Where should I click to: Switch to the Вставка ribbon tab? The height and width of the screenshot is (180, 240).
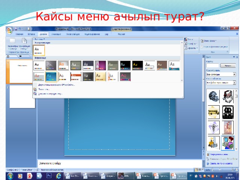31,34
